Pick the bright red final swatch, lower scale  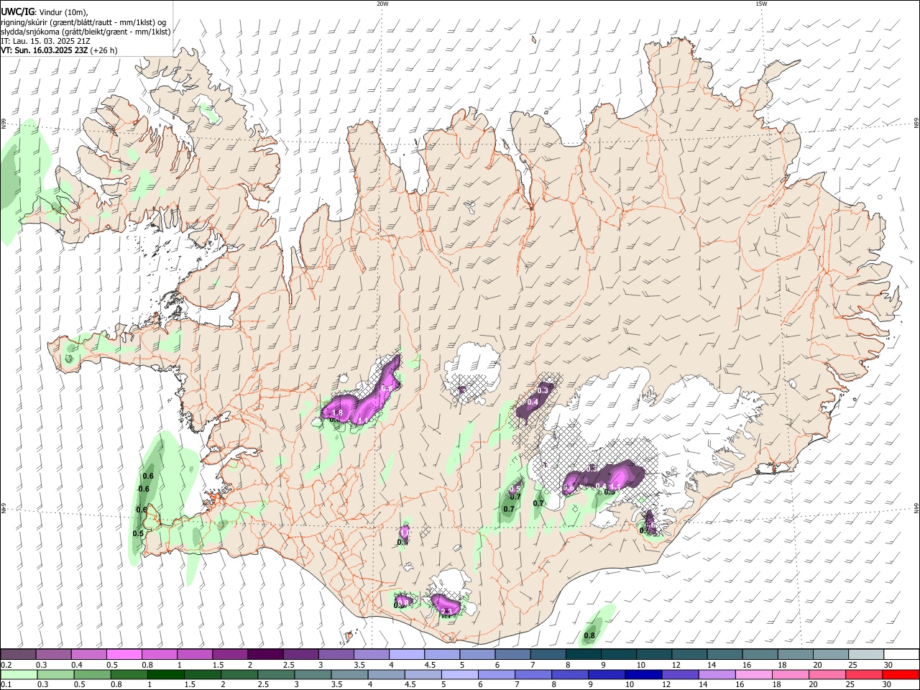pos(901,674)
